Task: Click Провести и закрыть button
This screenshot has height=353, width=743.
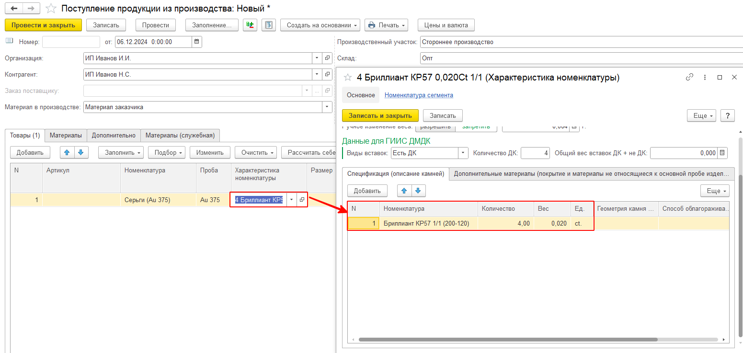Action: point(44,25)
